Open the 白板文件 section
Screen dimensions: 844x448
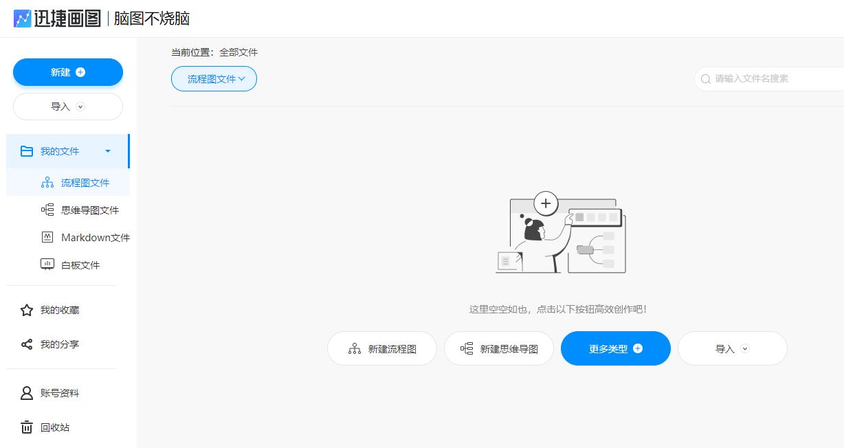[x=81, y=265]
